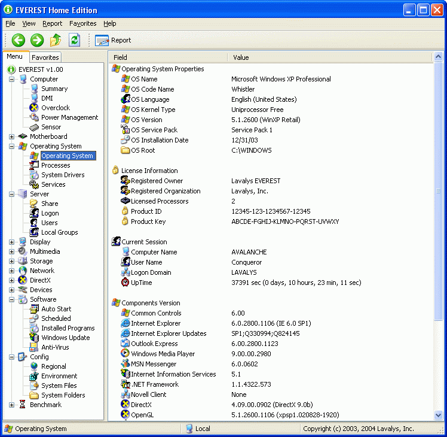The height and width of the screenshot is (437, 447).
Task: Select the Anti-Virus icon
Action: pyautogui.click(x=34, y=347)
